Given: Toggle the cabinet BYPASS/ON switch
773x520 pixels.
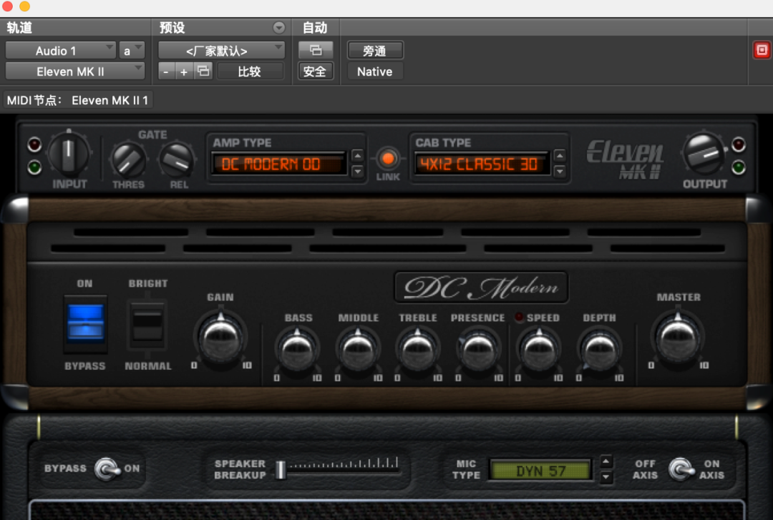Looking at the screenshot, I should [x=108, y=469].
